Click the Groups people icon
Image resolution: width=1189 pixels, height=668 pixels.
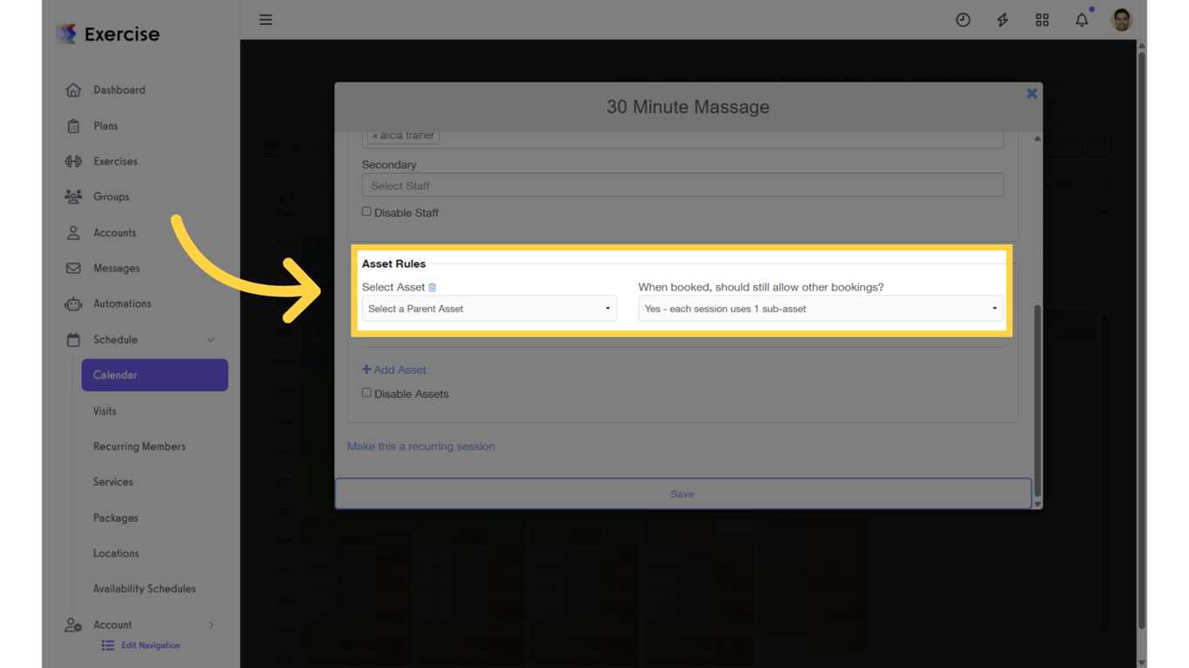[x=73, y=197]
